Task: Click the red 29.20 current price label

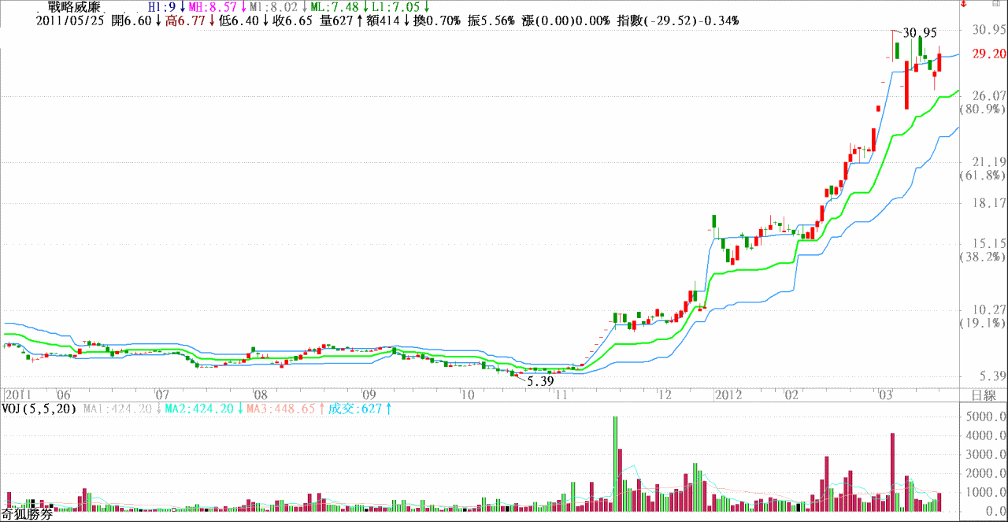Action: tap(988, 54)
